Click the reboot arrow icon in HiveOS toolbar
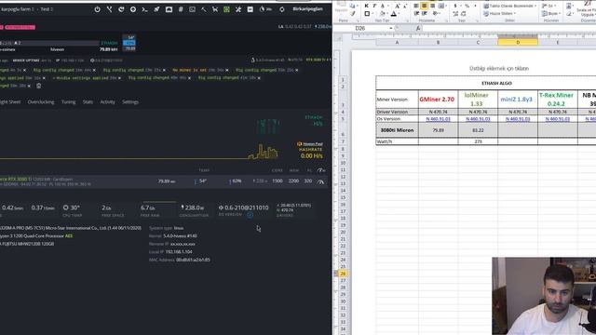 coord(121,9)
